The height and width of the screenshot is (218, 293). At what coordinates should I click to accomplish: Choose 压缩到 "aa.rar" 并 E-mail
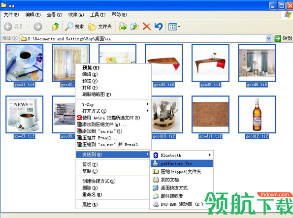click(113, 144)
